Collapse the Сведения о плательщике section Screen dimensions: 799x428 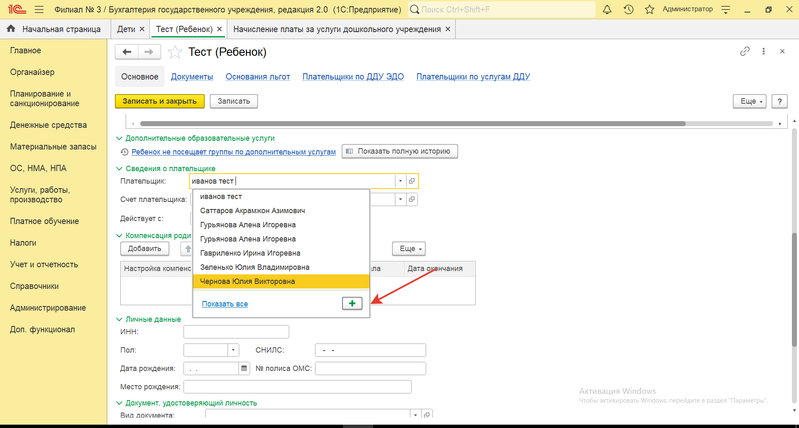[x=119, y=169]
